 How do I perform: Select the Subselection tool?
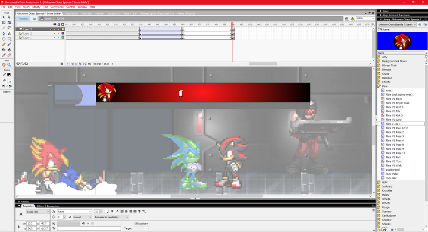click(9, 17)
